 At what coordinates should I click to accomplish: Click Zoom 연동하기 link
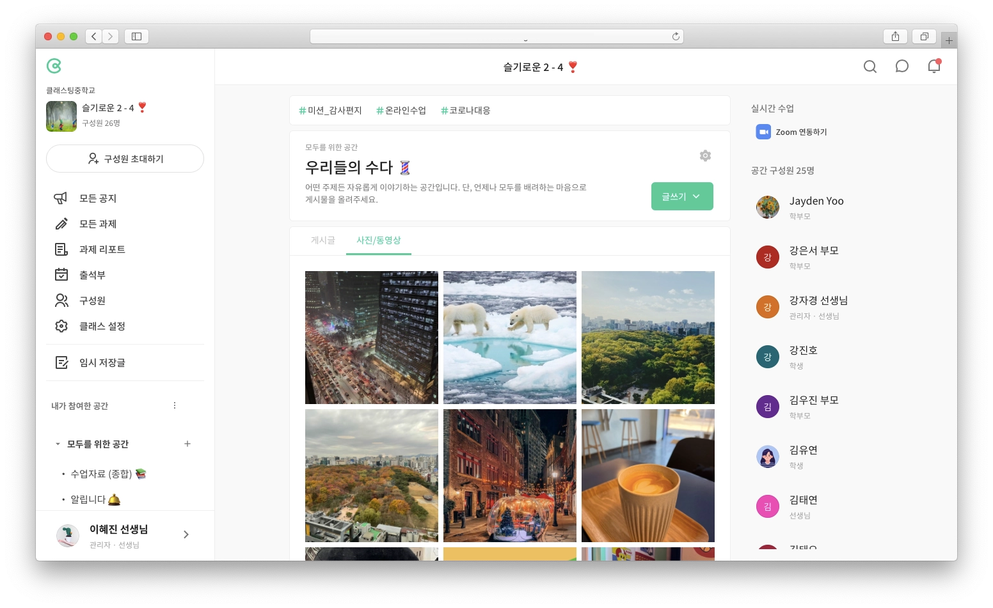(x=802, y=132)
